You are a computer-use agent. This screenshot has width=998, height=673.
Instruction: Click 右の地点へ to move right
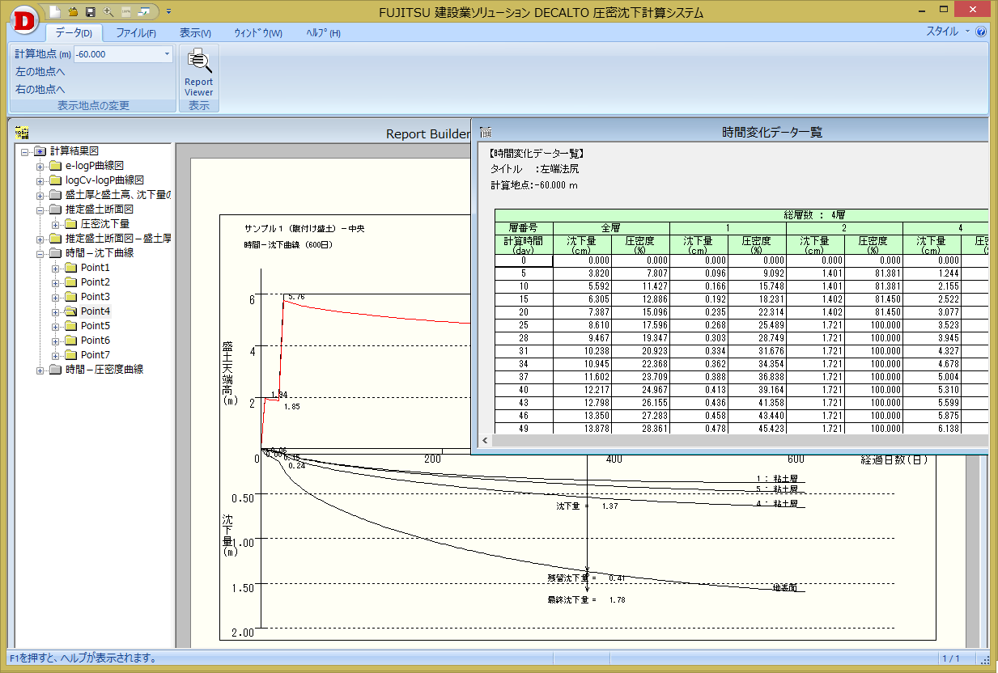coord(40,90)
